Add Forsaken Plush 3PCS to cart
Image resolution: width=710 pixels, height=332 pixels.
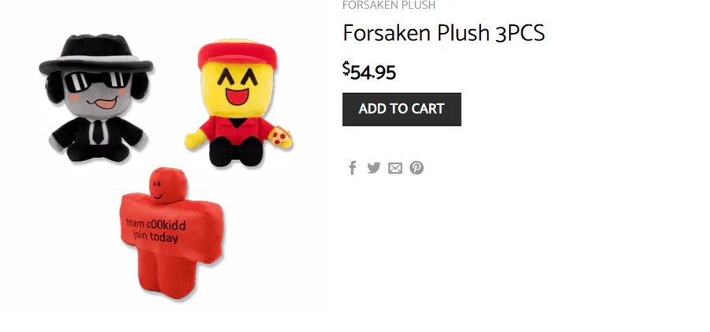[402, 109]
